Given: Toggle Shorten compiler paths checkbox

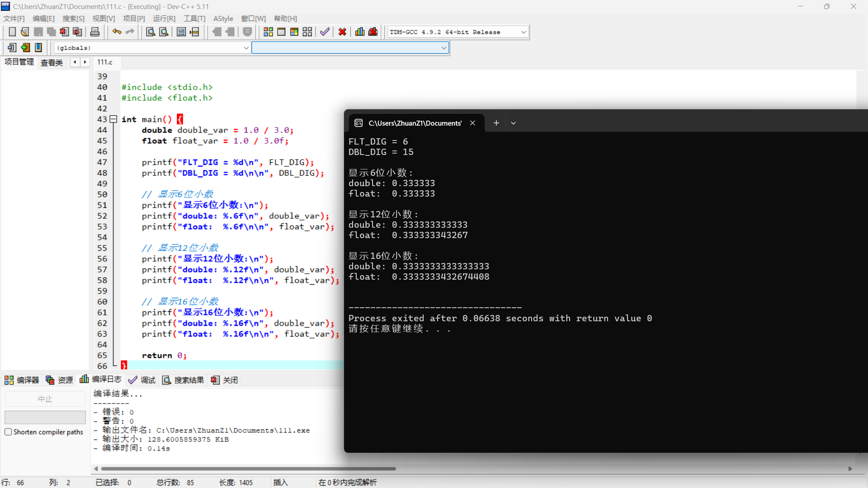Looking at the screenshot, I should click(x=8, y=432).
